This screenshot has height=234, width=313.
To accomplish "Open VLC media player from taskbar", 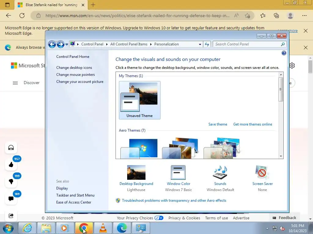I will pos(103,228).
